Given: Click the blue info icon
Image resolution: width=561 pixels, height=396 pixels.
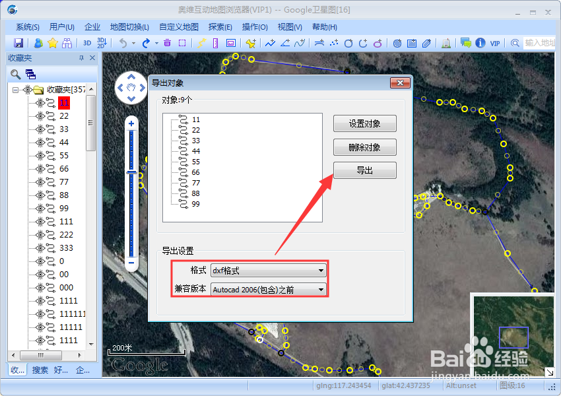Looking at the screenshot, I should (480, 44).
